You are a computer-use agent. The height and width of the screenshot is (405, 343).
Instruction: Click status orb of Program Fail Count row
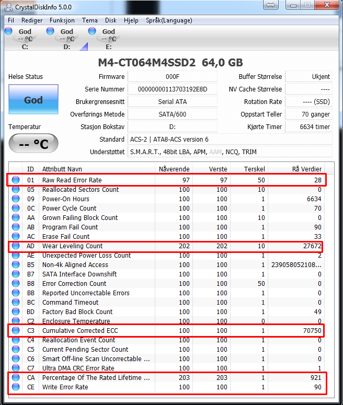[16, 227]
